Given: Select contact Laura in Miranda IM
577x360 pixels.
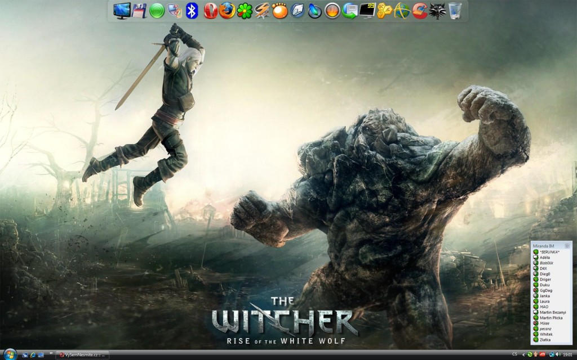Looking at the screenshot, I should click(551, 301).
